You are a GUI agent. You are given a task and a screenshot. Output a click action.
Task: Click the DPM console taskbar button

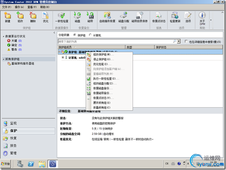point(53,164)
